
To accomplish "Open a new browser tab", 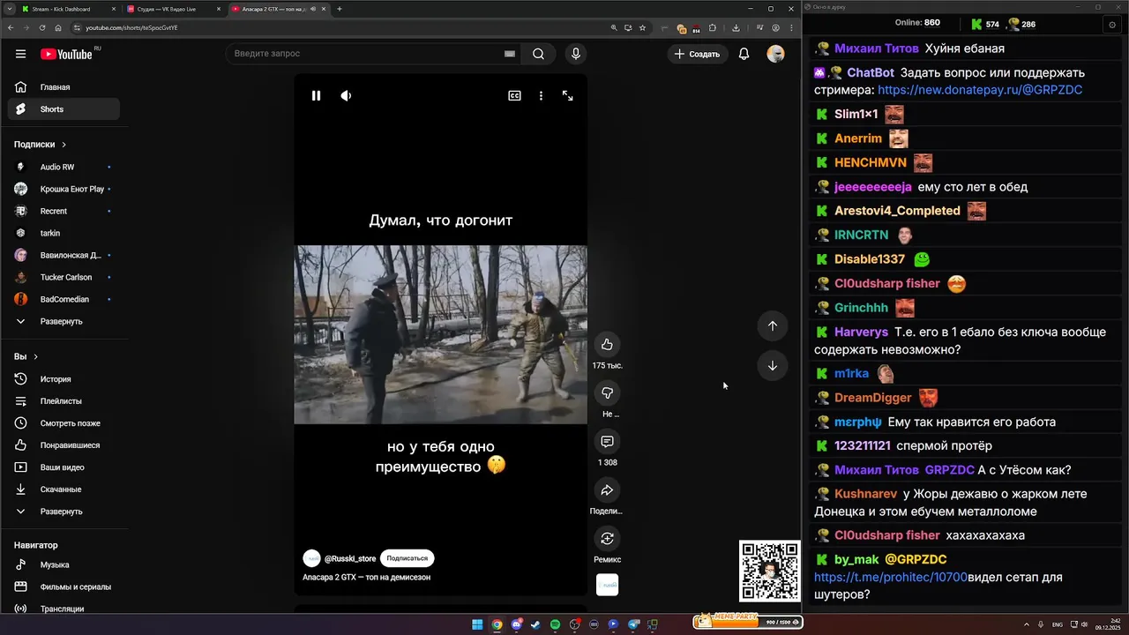I will tap(340, 9).
